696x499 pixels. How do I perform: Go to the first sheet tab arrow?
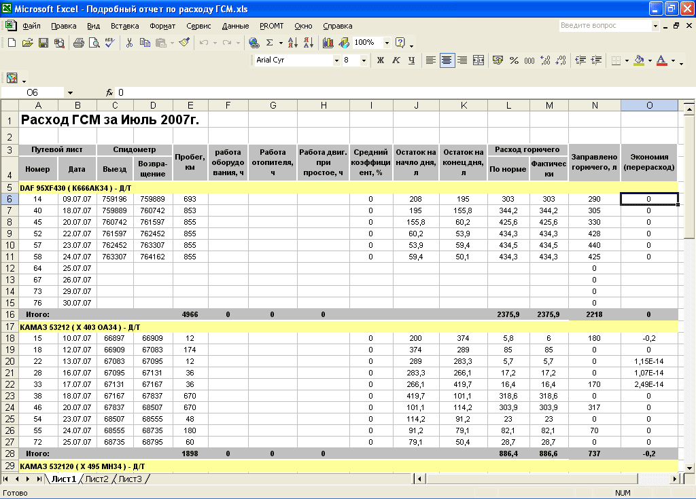click(x=5, y=479)
